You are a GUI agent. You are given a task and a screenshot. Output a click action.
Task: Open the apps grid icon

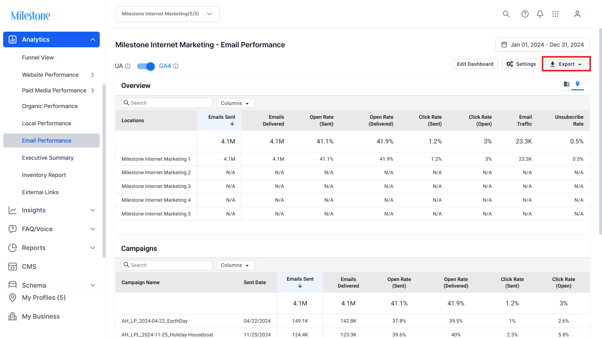click(x=556, y=14)
